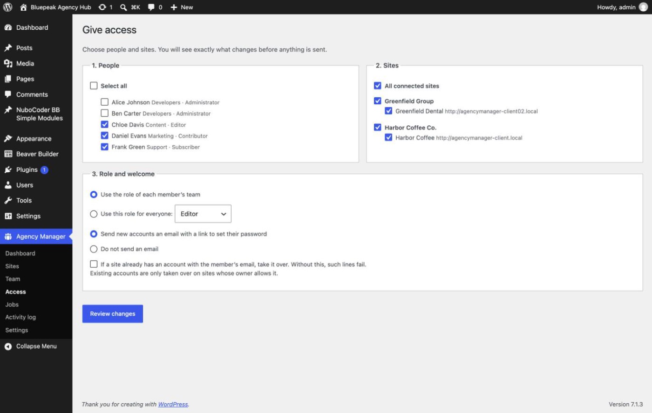Viewport: 652px width, 413px height.
Task: Uncheck the Chloe Davis checkbox
Action: (x=105, y=124)
